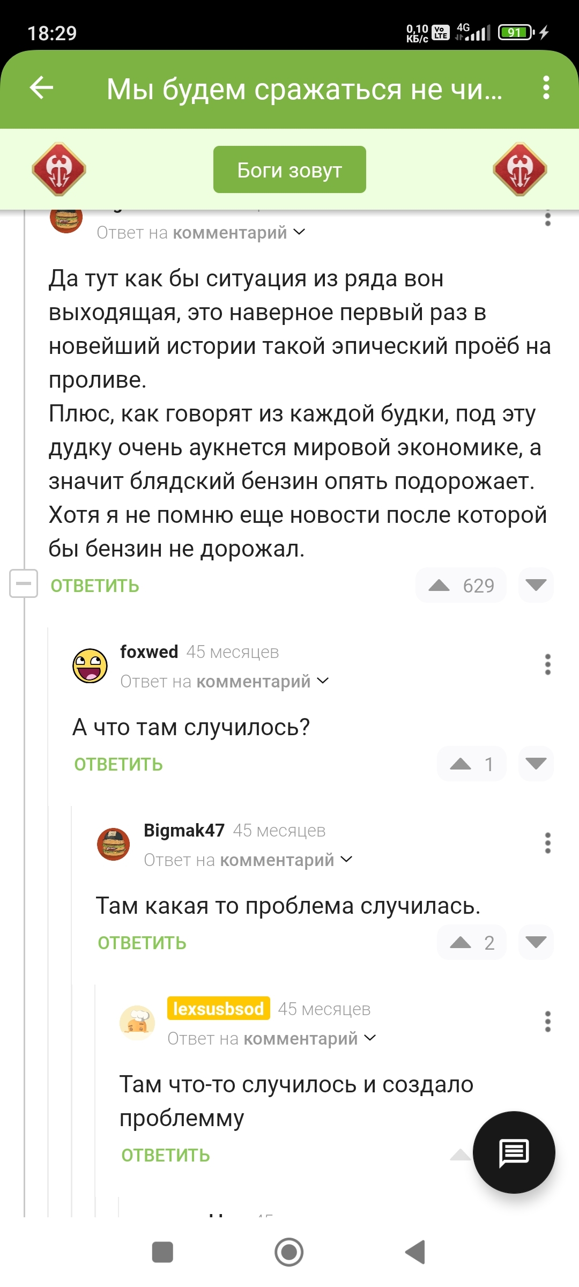
Task: Tap the left red axe emblem
Action: coord(59,169)
